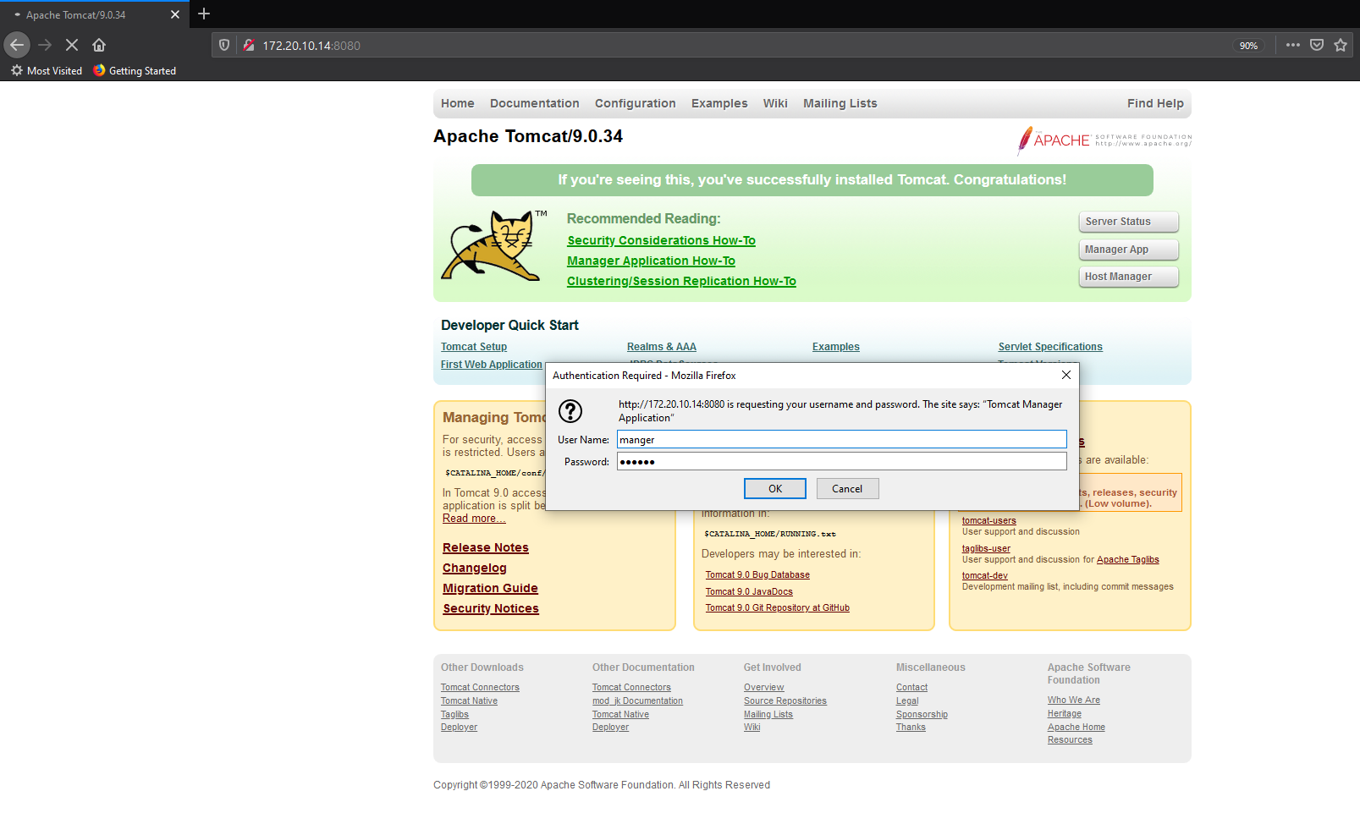
Task: Open the Mailing Lists nav item
Action: tap(840, 103)
